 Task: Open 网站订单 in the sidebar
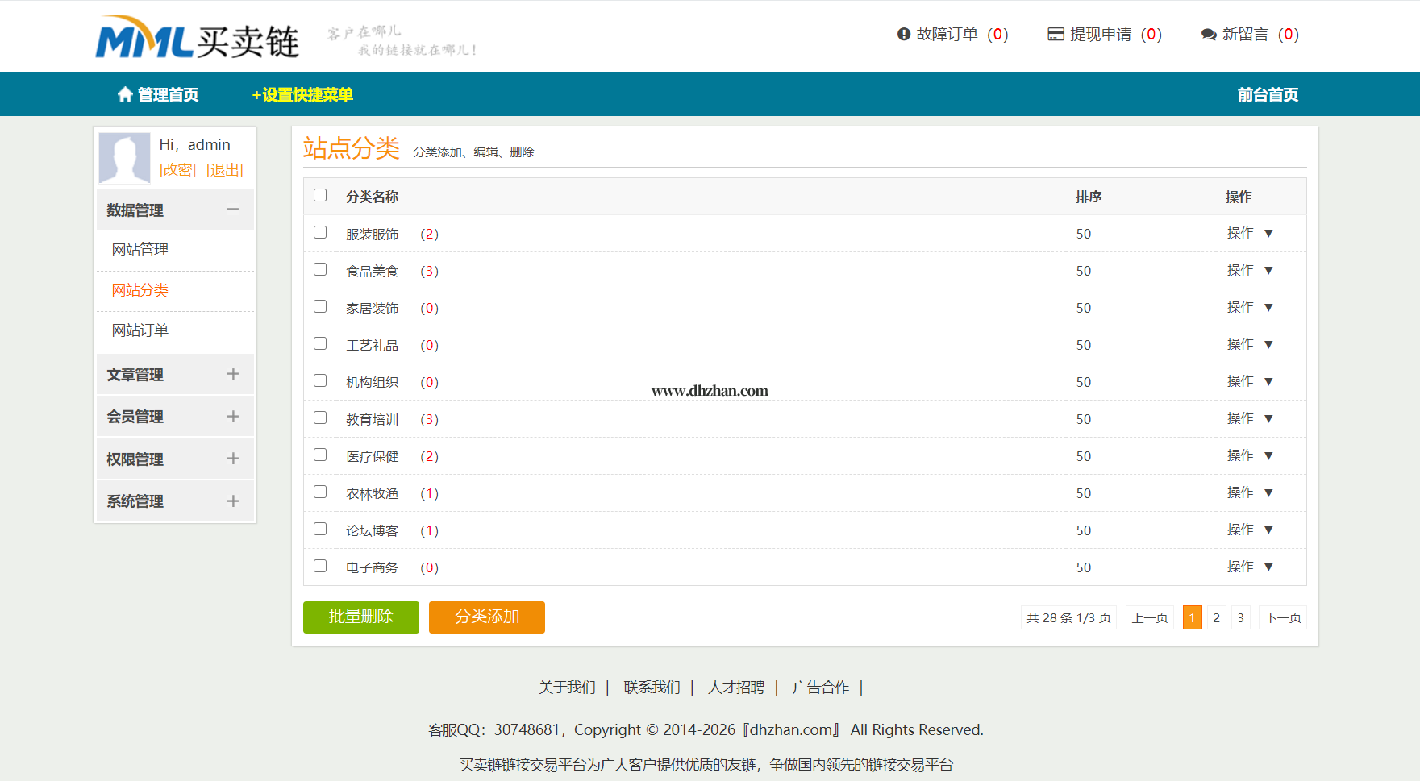[x=140, y=330]
